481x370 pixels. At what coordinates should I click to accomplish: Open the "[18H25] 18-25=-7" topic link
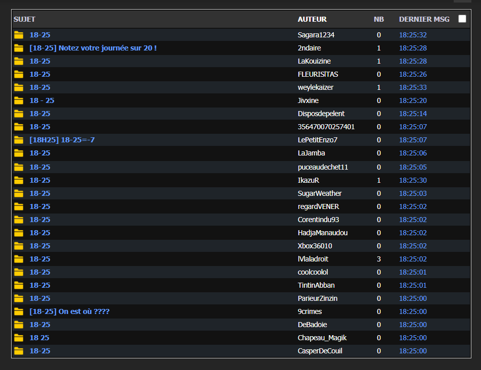point(62,140)
